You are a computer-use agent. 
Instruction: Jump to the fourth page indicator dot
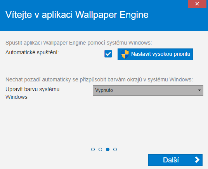tap(115, 149)
